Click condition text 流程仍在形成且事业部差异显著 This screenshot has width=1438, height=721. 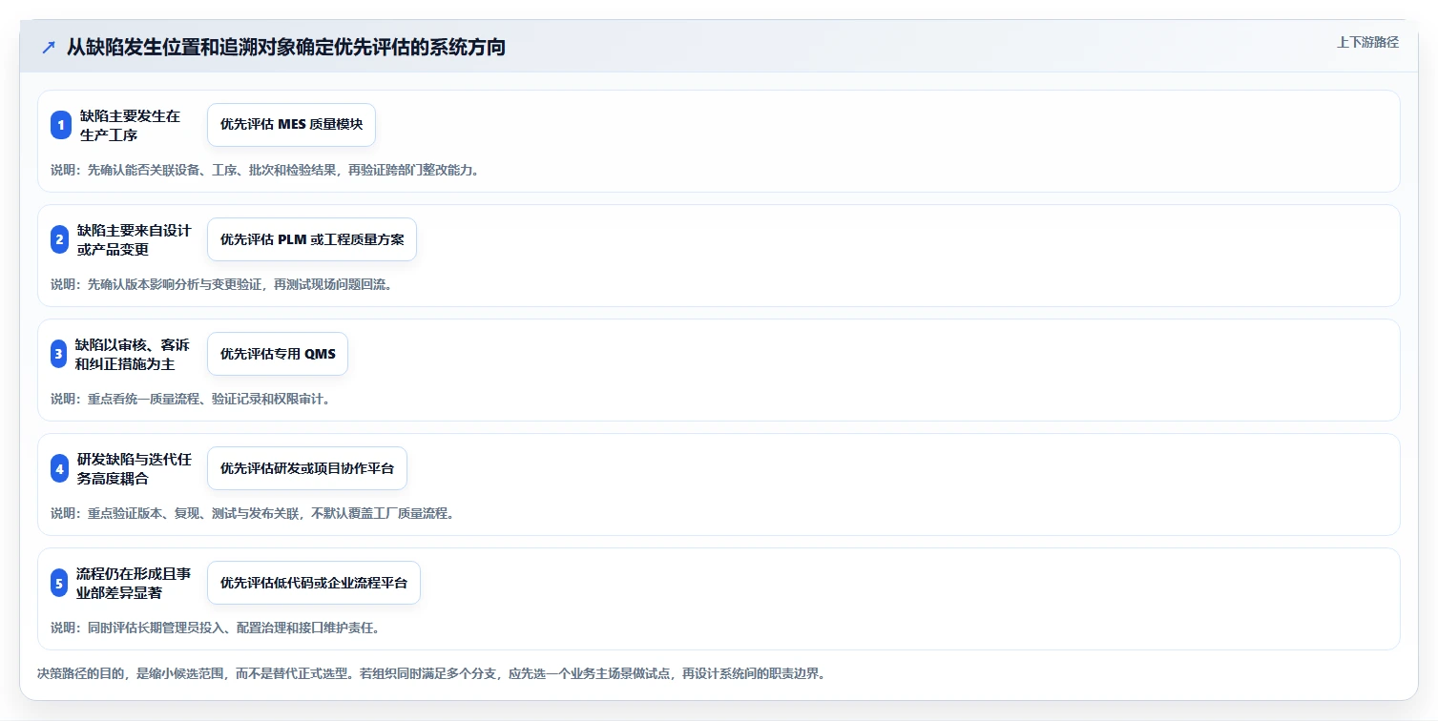[134, 583]
